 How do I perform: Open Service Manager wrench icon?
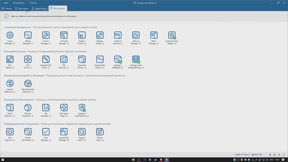(46, 35)
